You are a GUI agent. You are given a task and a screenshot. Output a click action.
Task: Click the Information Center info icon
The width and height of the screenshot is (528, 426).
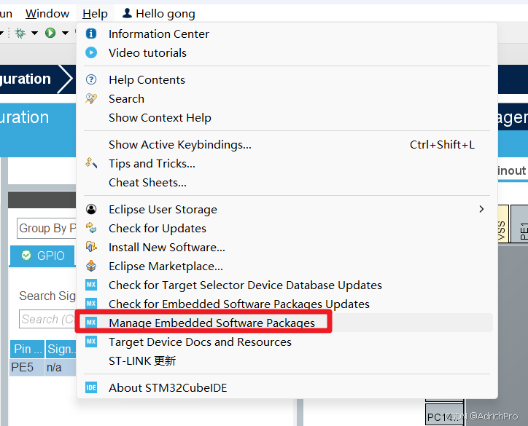click(91, 33)
